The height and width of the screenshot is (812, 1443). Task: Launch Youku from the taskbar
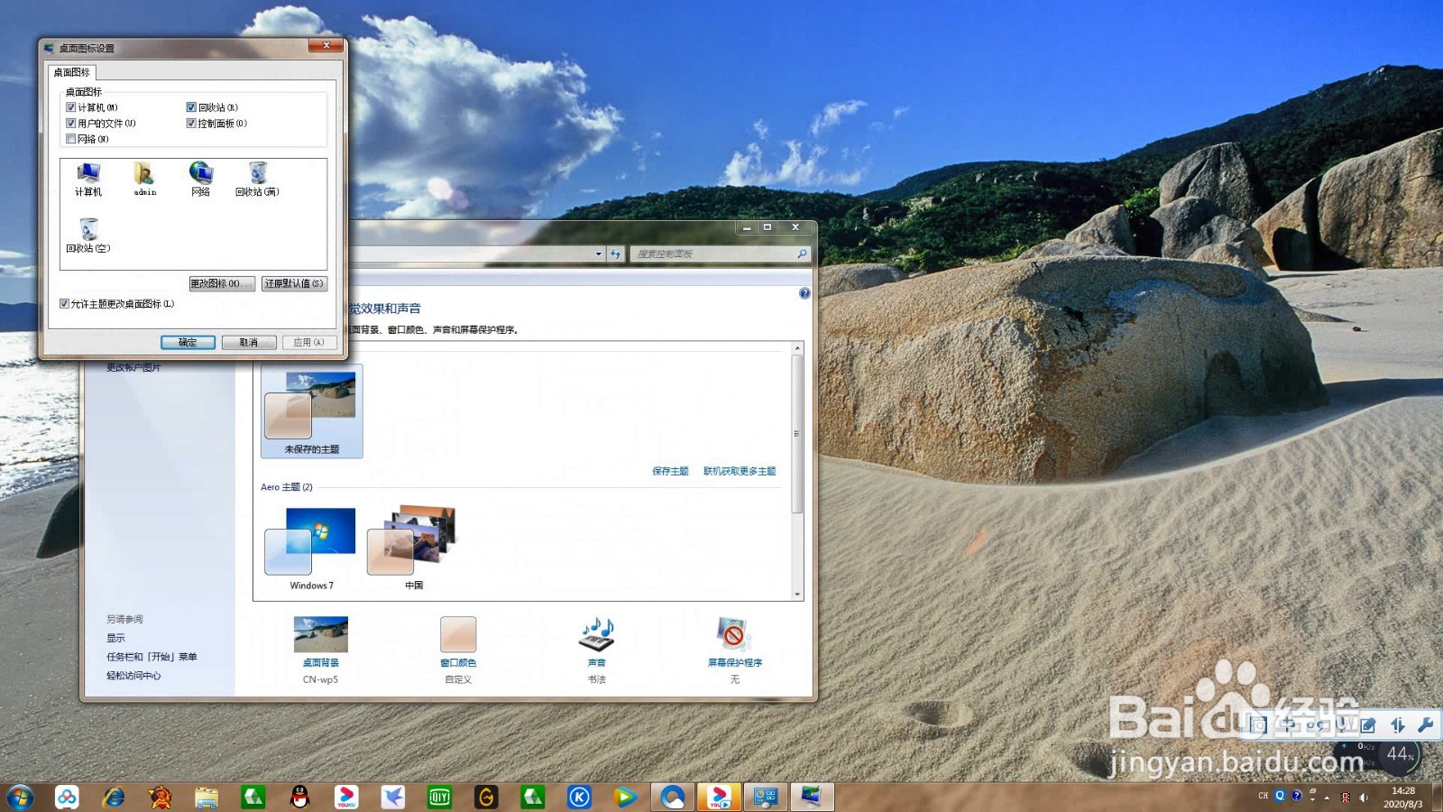(346, 798)
